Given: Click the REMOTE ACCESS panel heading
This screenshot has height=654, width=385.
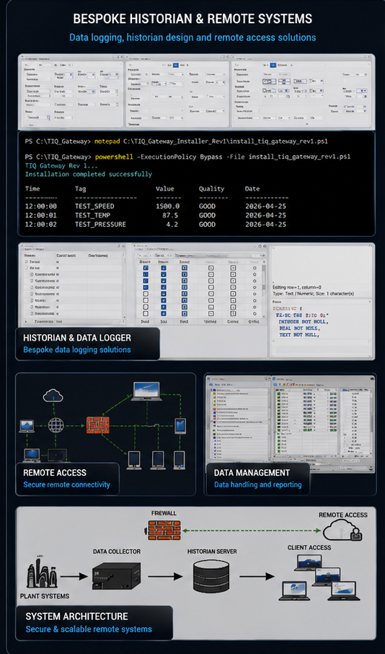Looking at the screenshot, I should (55, 473).
